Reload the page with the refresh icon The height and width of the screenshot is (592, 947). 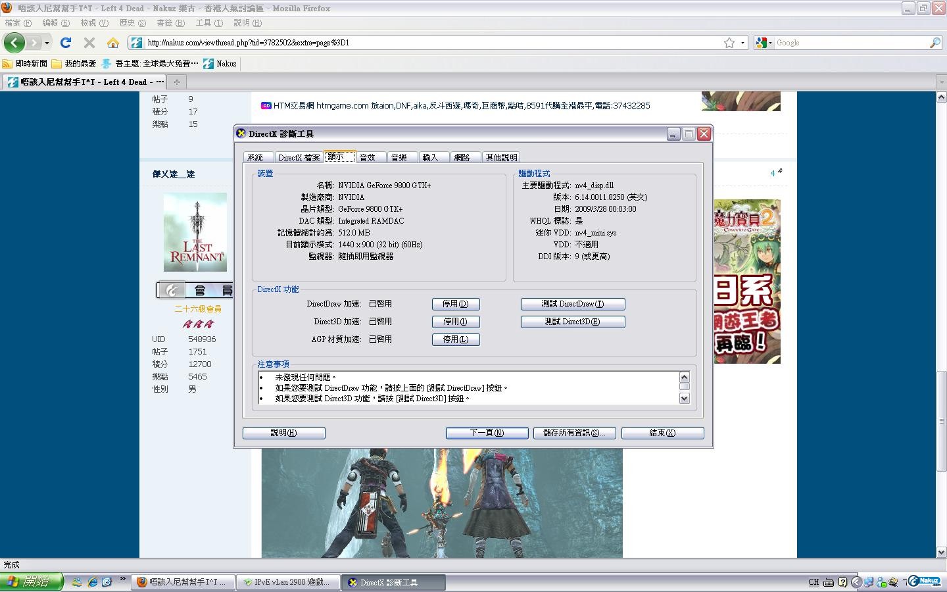point(66,43)
